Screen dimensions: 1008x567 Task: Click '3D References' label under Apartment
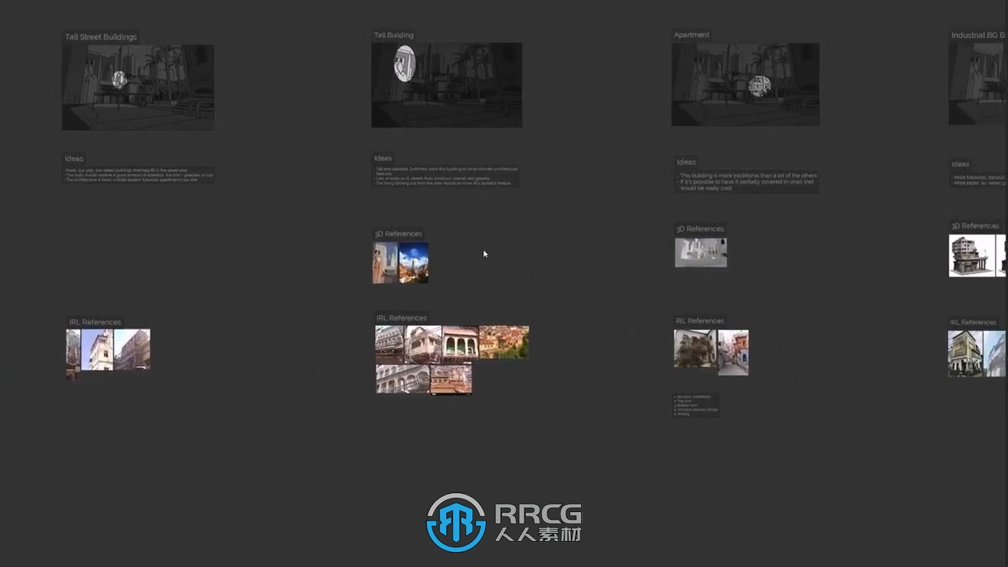click(700, 229)
